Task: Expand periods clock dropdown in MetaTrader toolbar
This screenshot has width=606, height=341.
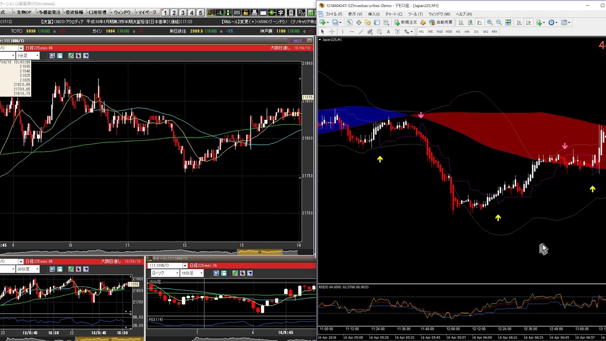Action: pyautogui.click(x=556, y=22)
